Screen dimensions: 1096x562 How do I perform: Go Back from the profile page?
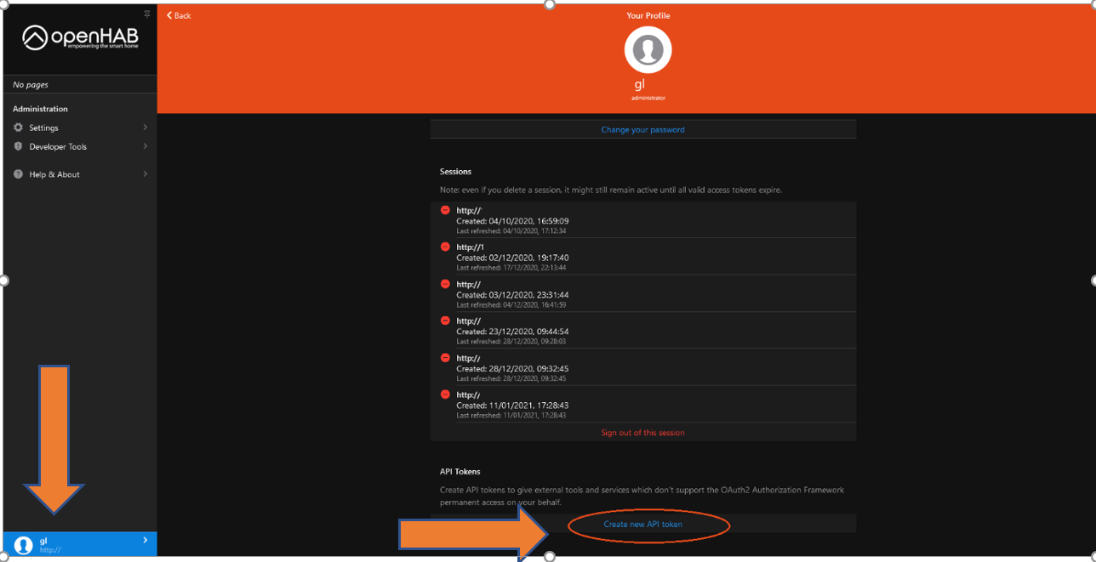click(179, 15)
